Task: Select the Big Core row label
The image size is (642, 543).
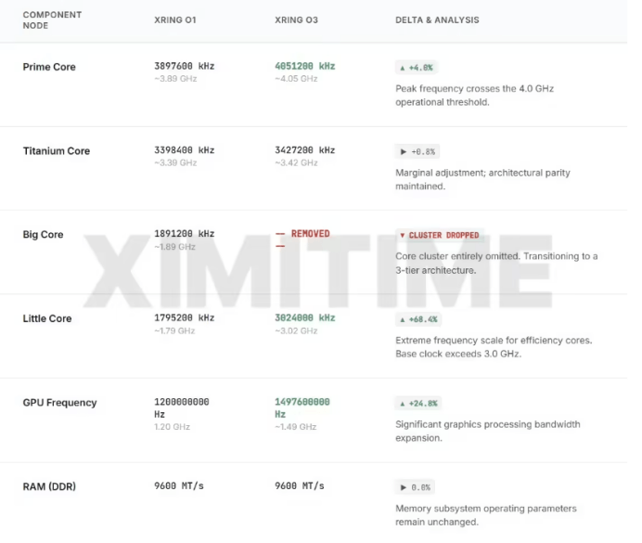Action: (43, 235)
